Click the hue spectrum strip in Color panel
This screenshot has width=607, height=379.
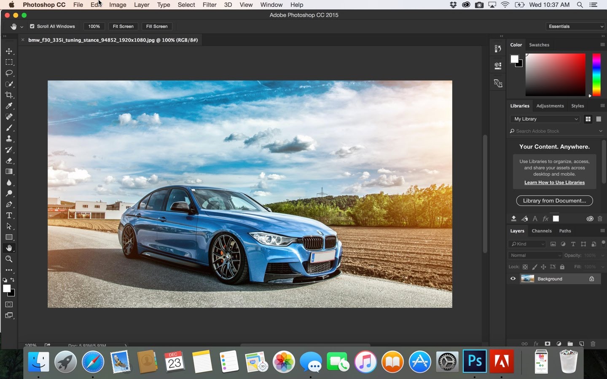click(596, 75)
